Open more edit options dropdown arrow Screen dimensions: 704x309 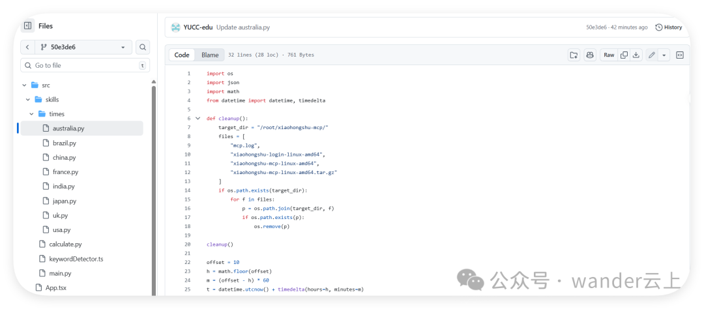click(664, 55)
